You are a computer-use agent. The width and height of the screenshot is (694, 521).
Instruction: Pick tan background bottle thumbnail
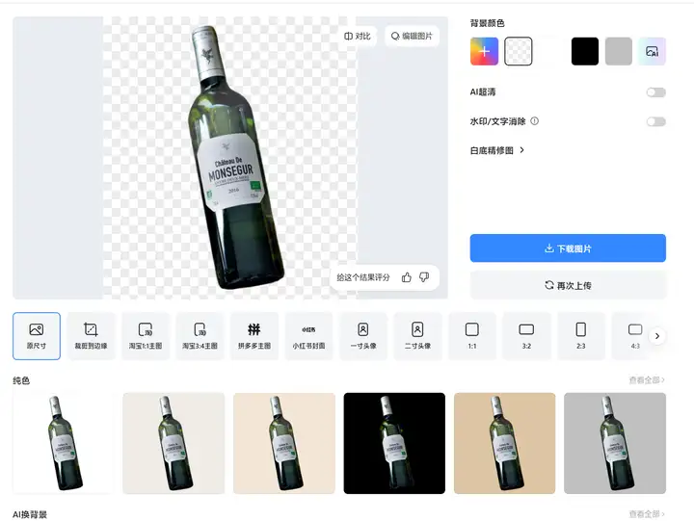pyautogui.click(x=504, y=443)
